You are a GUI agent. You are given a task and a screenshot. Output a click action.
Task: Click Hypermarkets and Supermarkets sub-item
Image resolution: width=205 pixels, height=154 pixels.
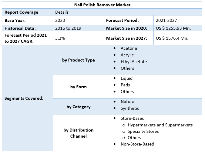point(160,125)
